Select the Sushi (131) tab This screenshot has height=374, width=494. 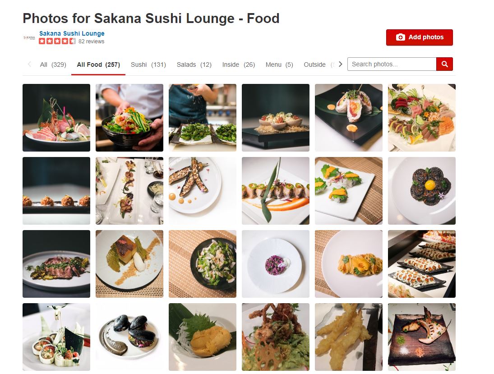(148, 65)
